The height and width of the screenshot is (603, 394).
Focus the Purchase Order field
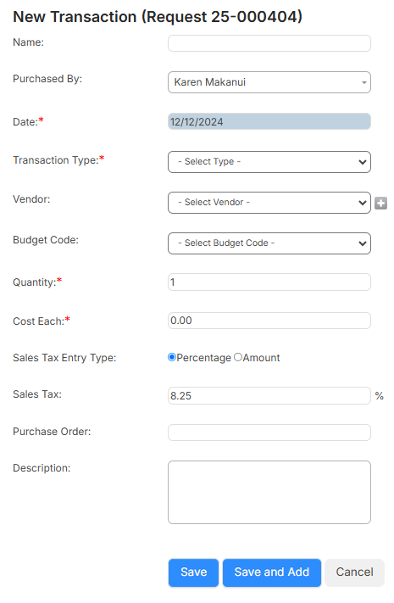[269, 433]
